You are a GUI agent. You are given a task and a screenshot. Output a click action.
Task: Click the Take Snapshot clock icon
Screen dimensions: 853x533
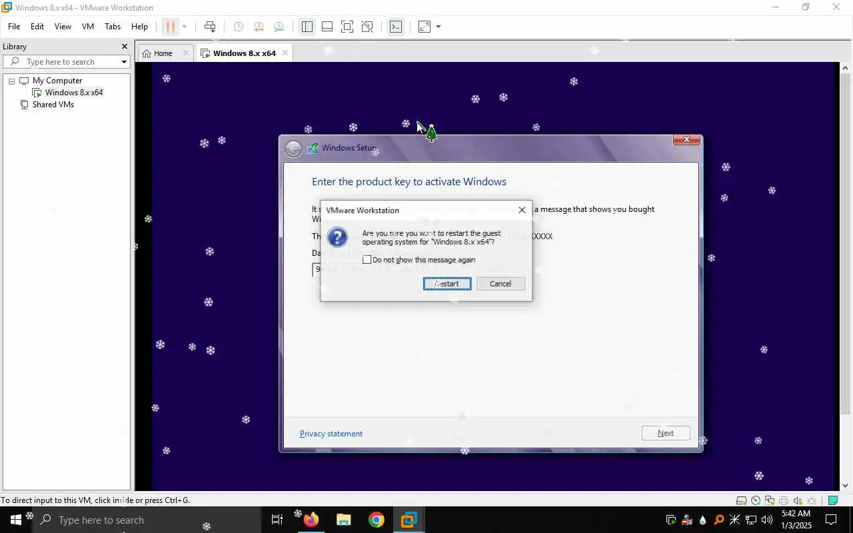(238, 27)
